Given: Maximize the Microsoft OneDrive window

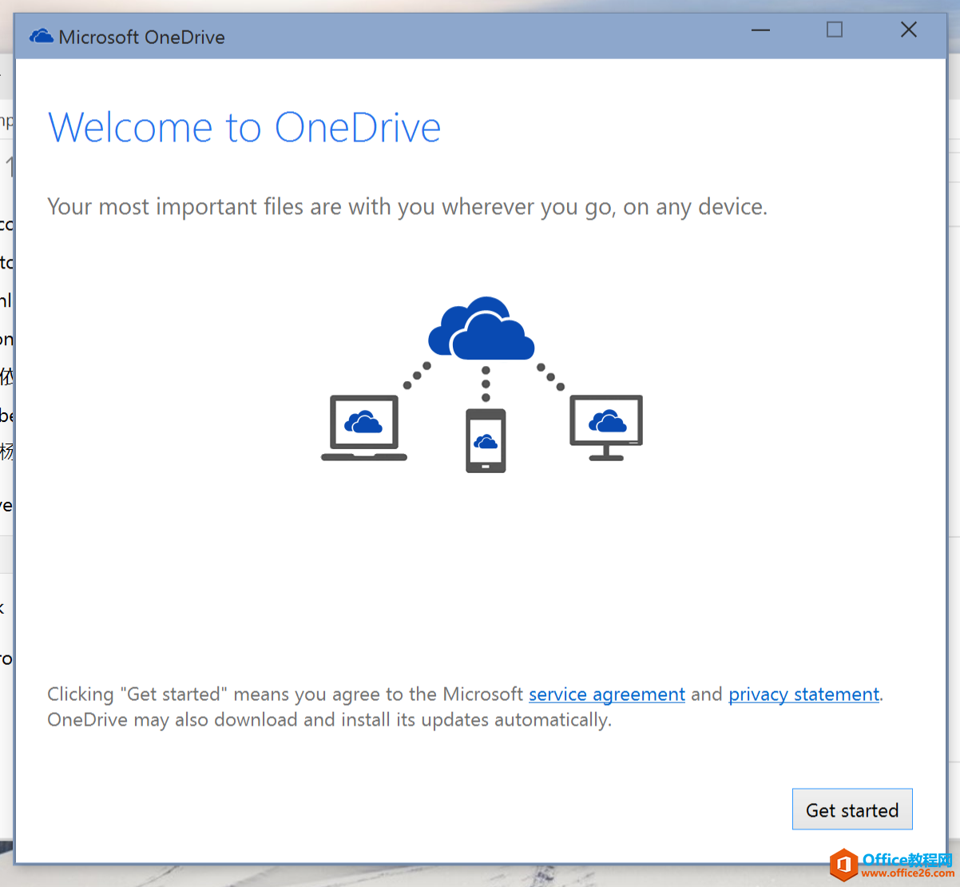Looking at the screenshot, I should tap(835, 30).
